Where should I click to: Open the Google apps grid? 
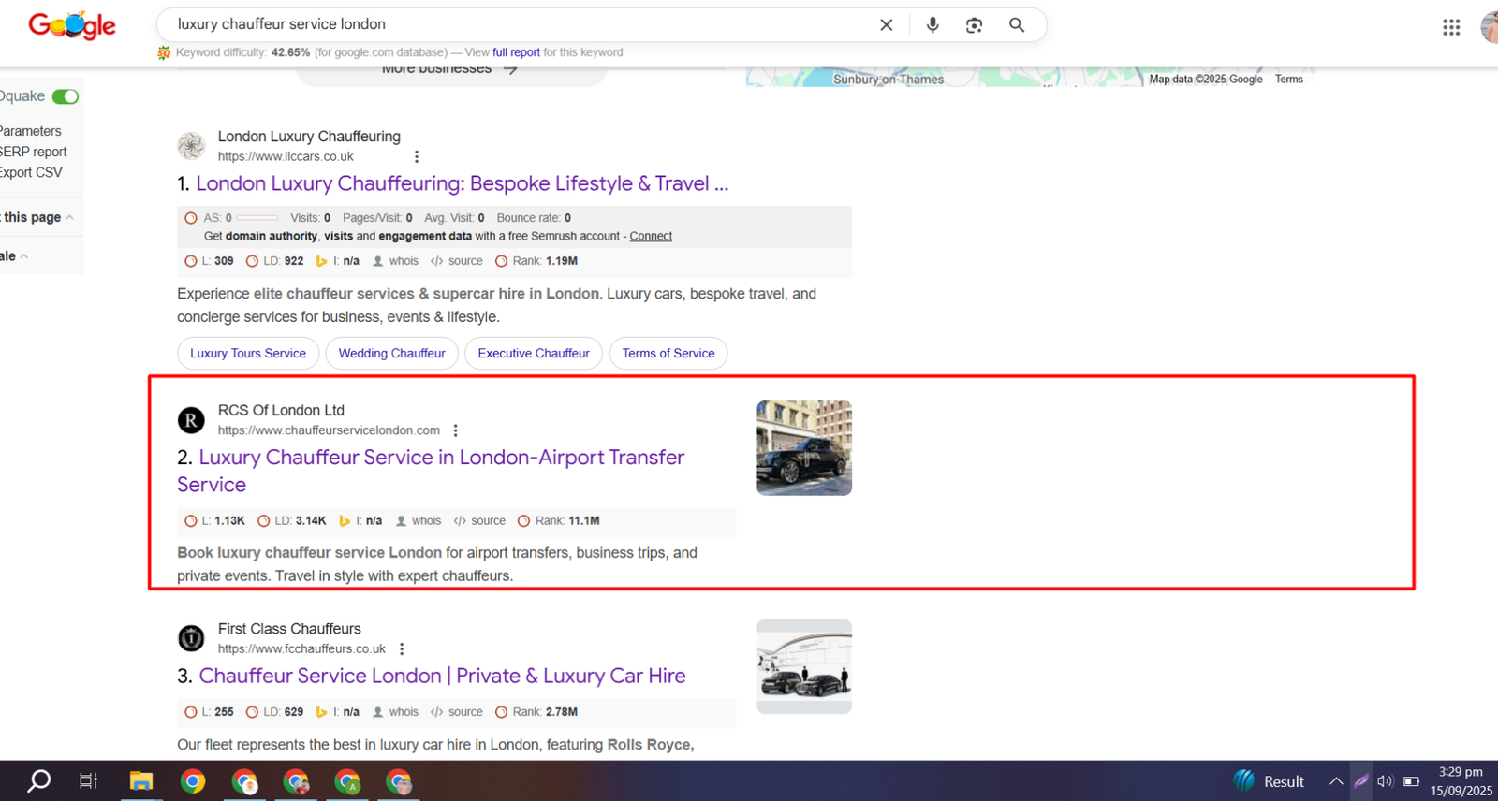tap(1451, 27)
